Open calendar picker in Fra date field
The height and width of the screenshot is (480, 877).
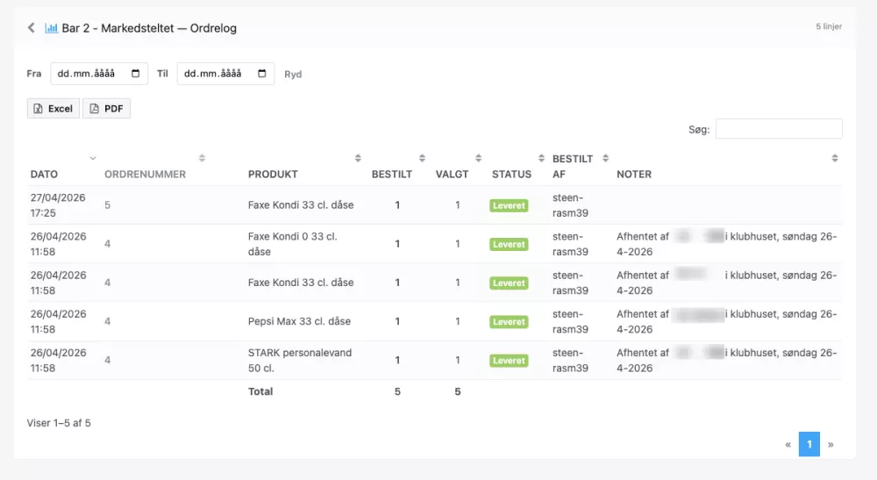coord(135,74)
